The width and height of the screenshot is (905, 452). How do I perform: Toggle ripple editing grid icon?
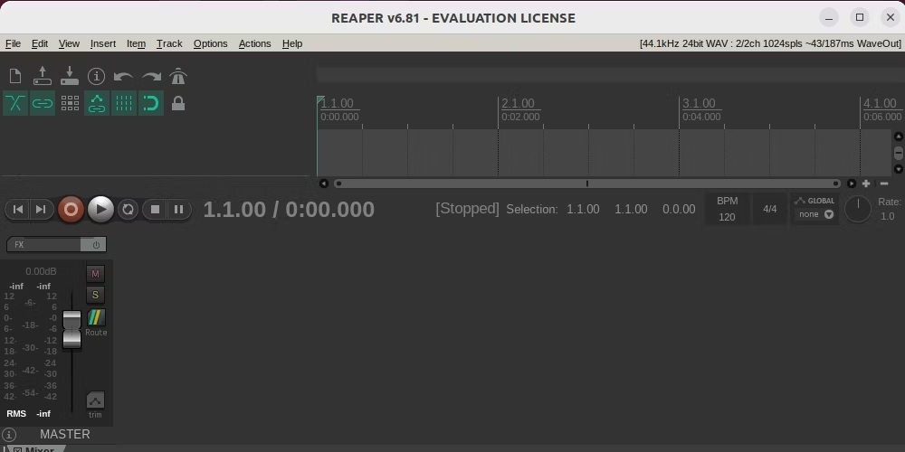click(70, 103)
